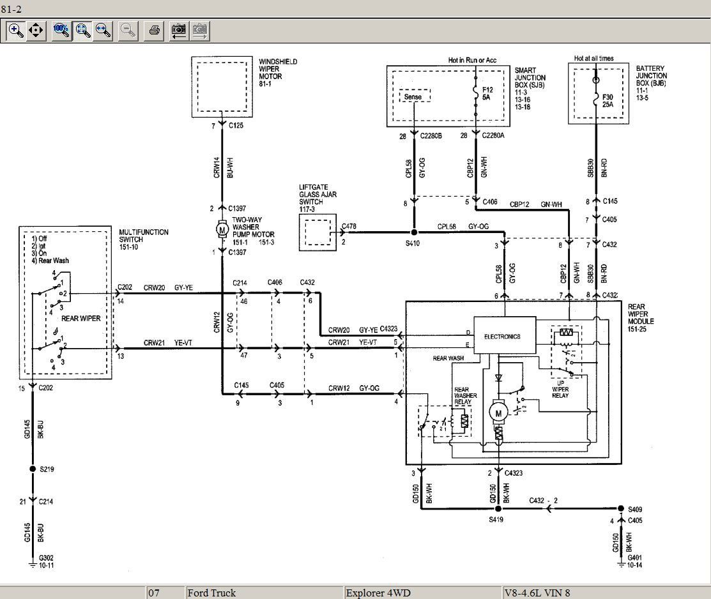Click the grayed-out zoom out magnifier
This screenshot has width=711, height=599.
(x=128, y=30)
